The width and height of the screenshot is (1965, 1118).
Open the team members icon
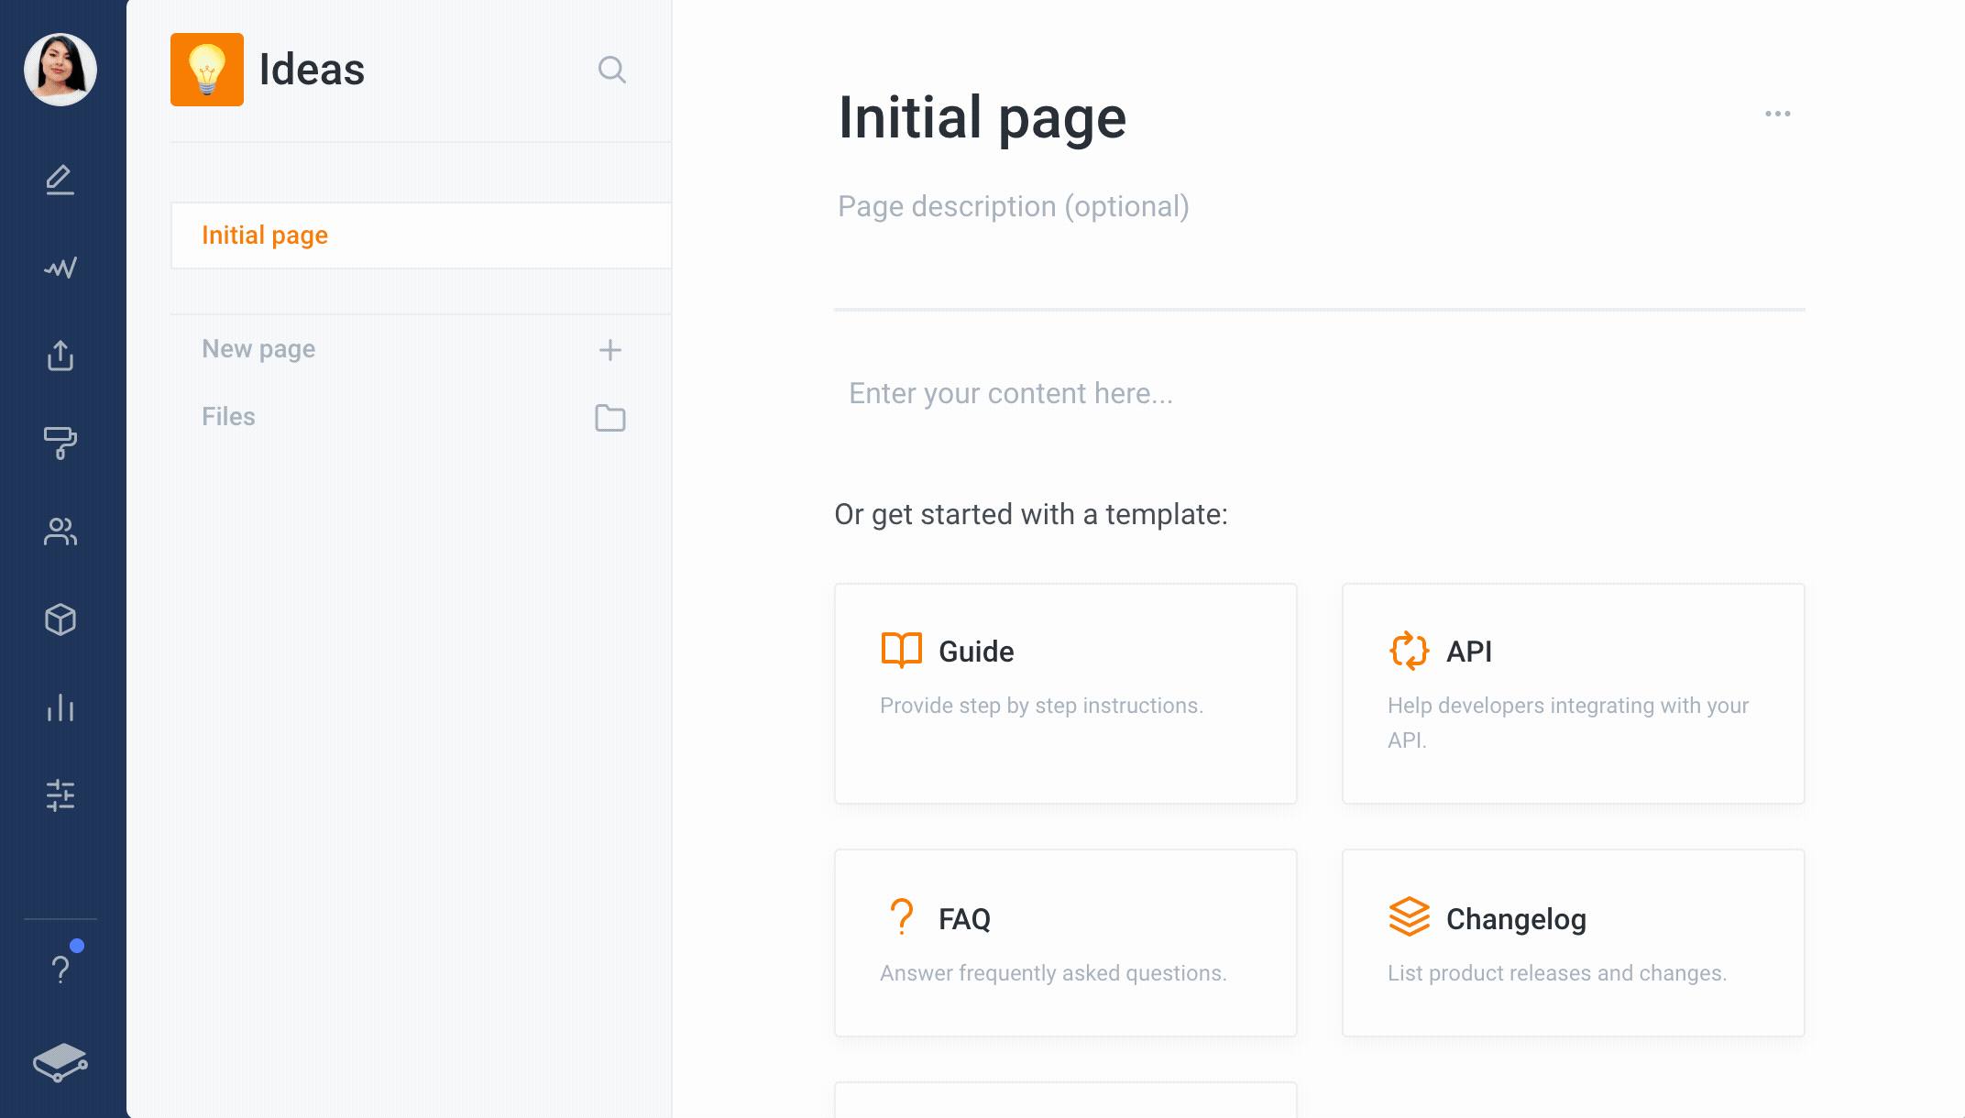(60, 532)
